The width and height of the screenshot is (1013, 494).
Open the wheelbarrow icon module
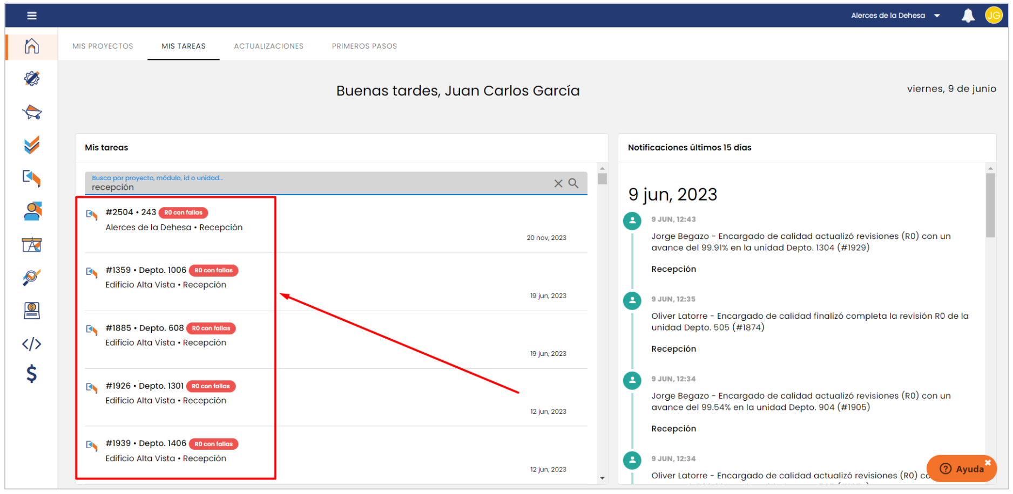[x=32, y=112]
